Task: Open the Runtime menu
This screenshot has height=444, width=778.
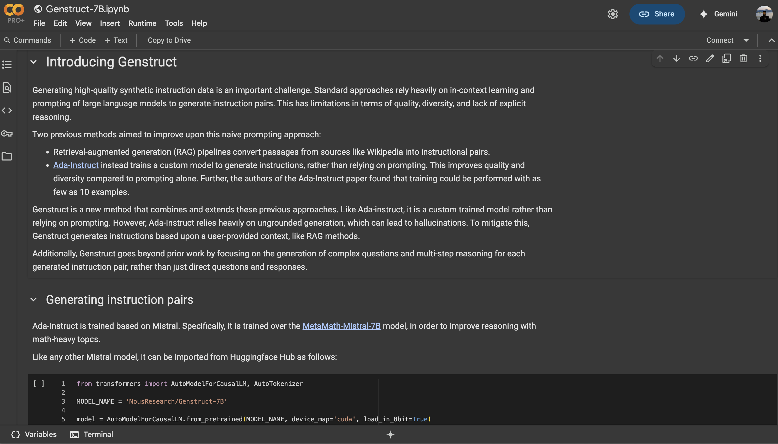Action: (x=142, y=23)
